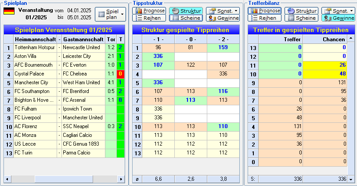Click value 122 in structure row 3
The width and height of the screenshot is (357, 186).
[x=191, y=65]
